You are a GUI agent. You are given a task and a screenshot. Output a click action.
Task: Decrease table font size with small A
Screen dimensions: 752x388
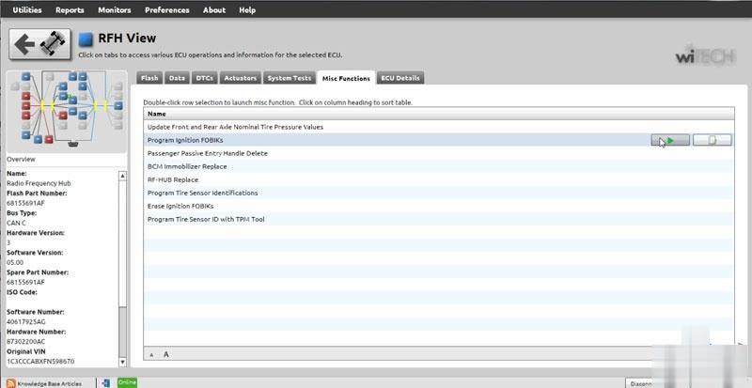tap(151, 355)
